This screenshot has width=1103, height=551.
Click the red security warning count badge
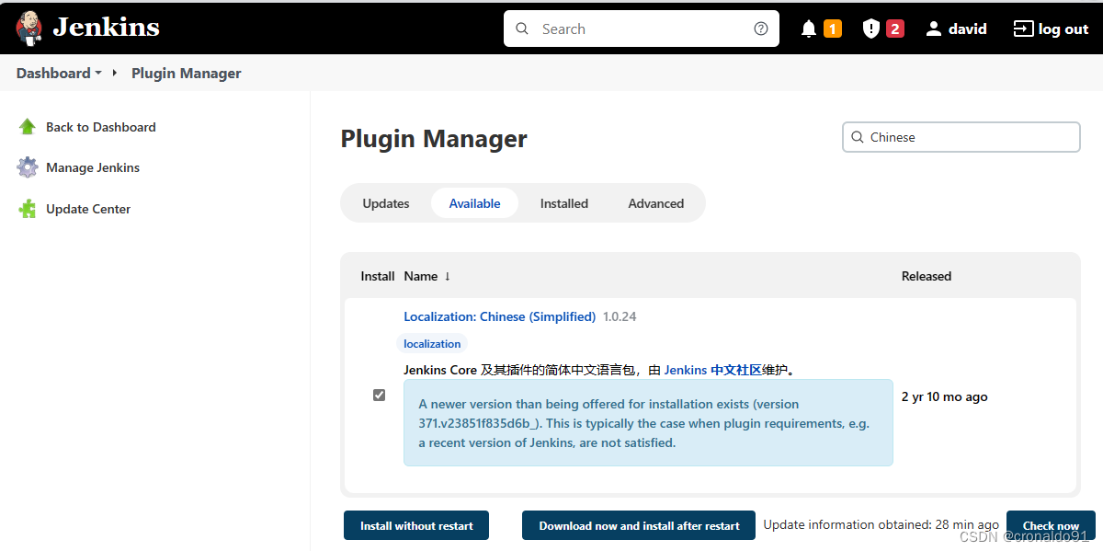click(895, 29)
